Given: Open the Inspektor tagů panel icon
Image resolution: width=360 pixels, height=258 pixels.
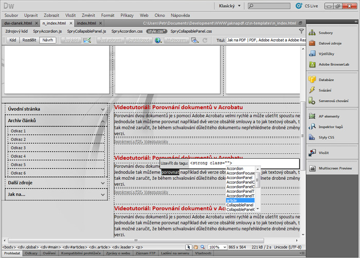Looking at the screenshot, I should tap(312, 127).
